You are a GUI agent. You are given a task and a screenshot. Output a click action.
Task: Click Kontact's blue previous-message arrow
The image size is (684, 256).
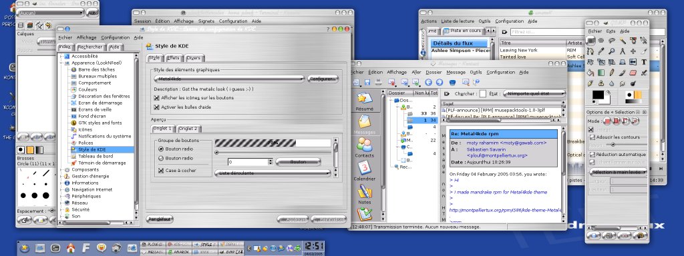point(428,82)
